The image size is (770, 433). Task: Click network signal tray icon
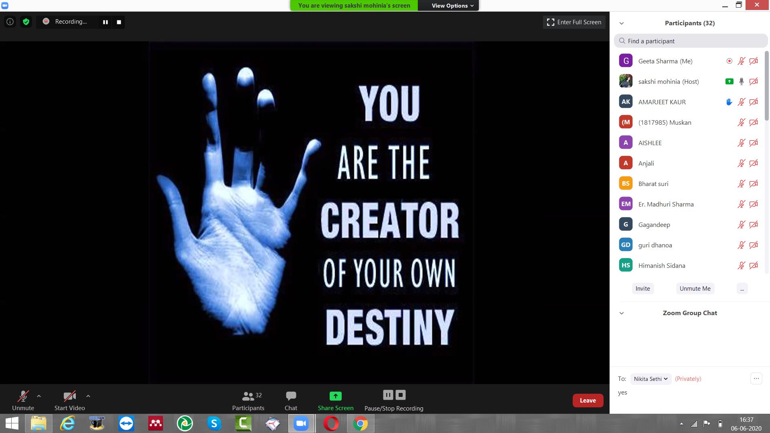pos(694,424)
